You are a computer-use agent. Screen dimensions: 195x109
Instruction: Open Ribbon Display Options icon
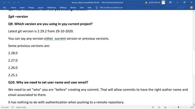coord(170,2)
